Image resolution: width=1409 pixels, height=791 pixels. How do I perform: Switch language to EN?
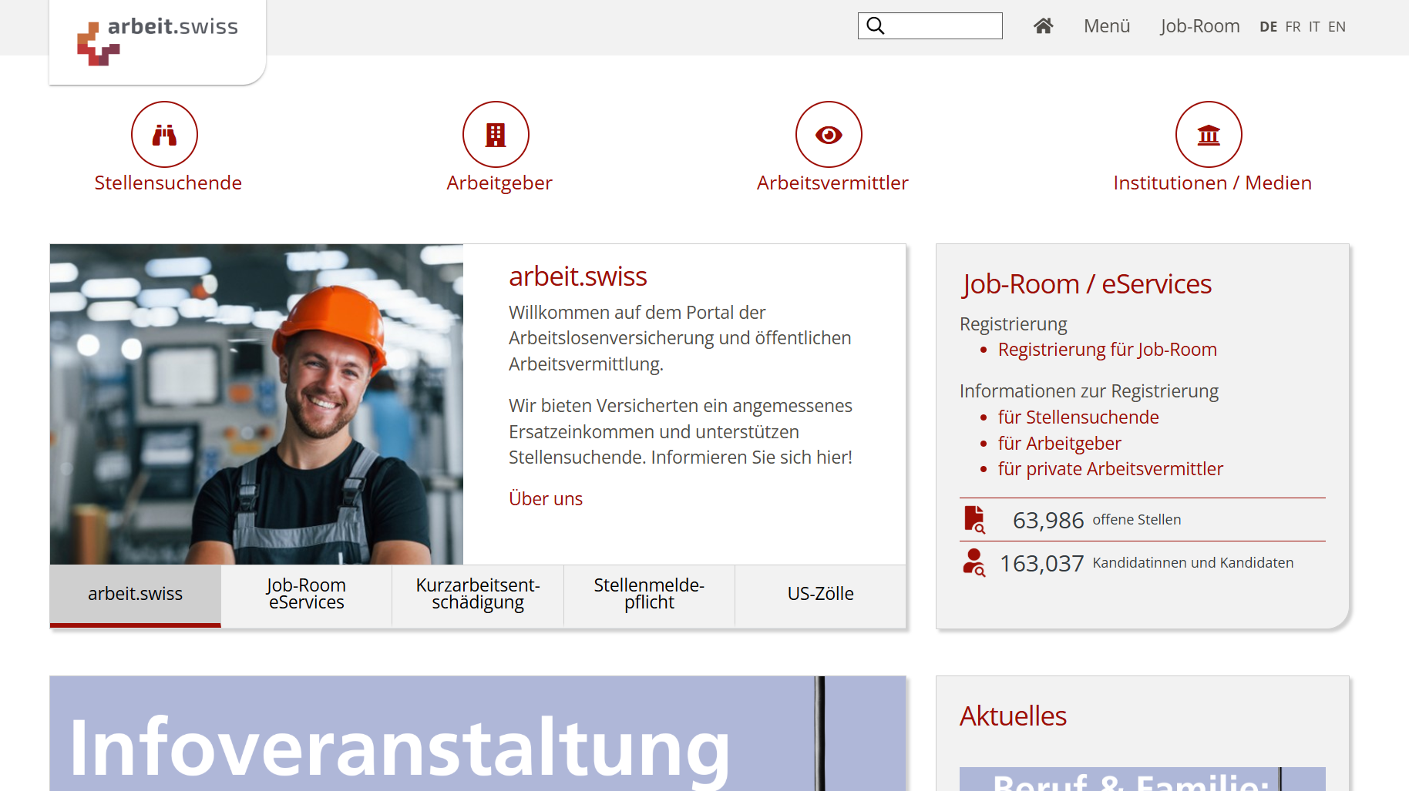click(x=1337, y=25)
